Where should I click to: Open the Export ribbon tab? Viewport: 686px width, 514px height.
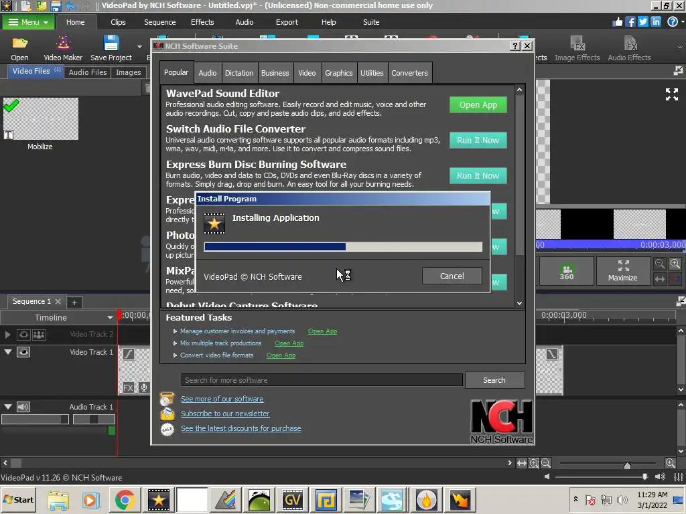point(287,22)
